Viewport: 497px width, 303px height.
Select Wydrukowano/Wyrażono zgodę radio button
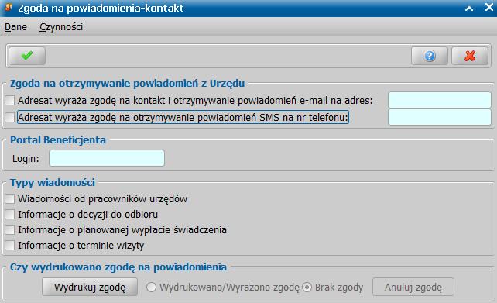[151, 288]
